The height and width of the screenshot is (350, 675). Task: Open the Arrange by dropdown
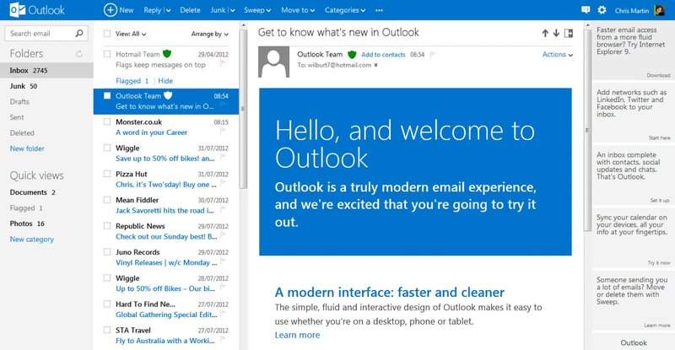210,34
